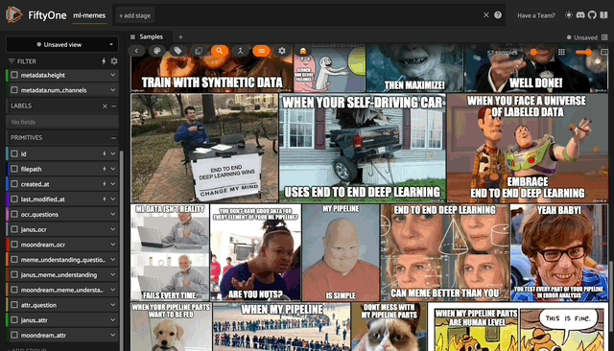Check the janus_meme_understanding checkbox

pyautogui.click(x=14, y=274)
